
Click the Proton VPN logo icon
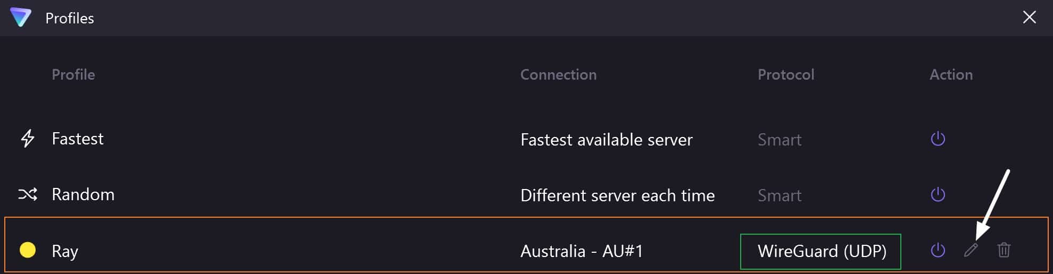click(21, 18)
